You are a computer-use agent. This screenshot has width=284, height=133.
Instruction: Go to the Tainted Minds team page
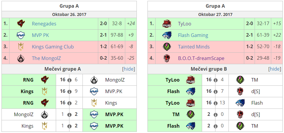(194, 47)
